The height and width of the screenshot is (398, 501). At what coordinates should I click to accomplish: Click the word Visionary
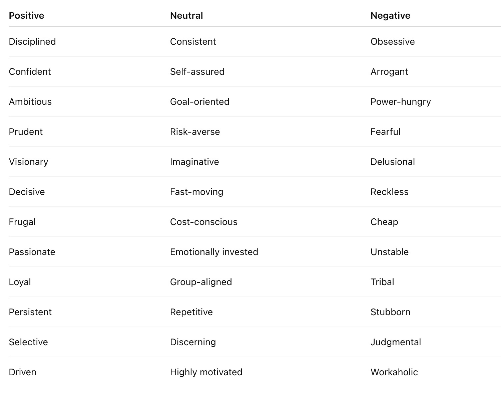pos(28,162)
